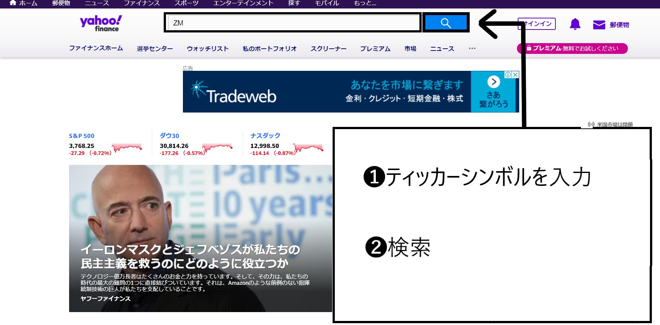Go to スクリーナー tab
Screen dimensions: 660x325
pyautogui.click(x=329, y=49)
